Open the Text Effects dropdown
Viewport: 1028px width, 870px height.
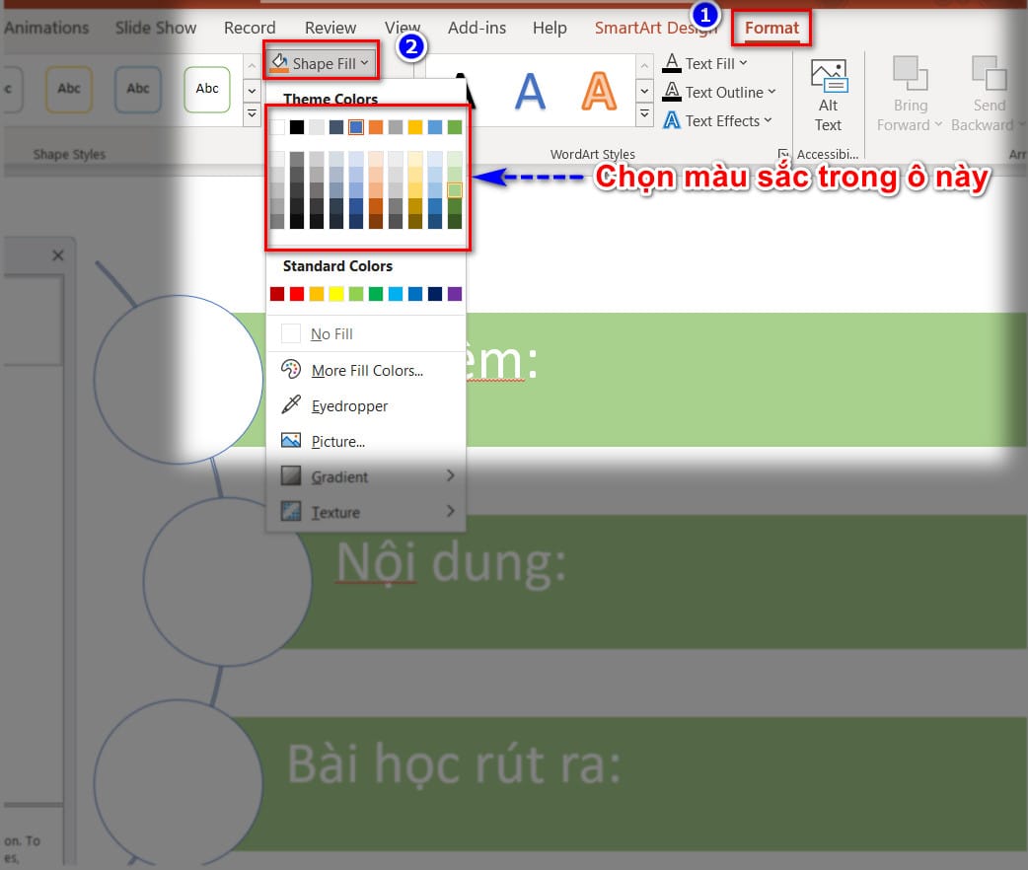click(x=716, y=121)
